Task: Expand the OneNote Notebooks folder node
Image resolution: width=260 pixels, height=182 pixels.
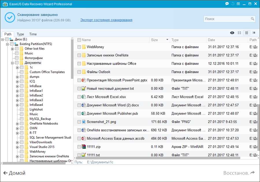Action: pyautogui.click(x=17, y=124)
